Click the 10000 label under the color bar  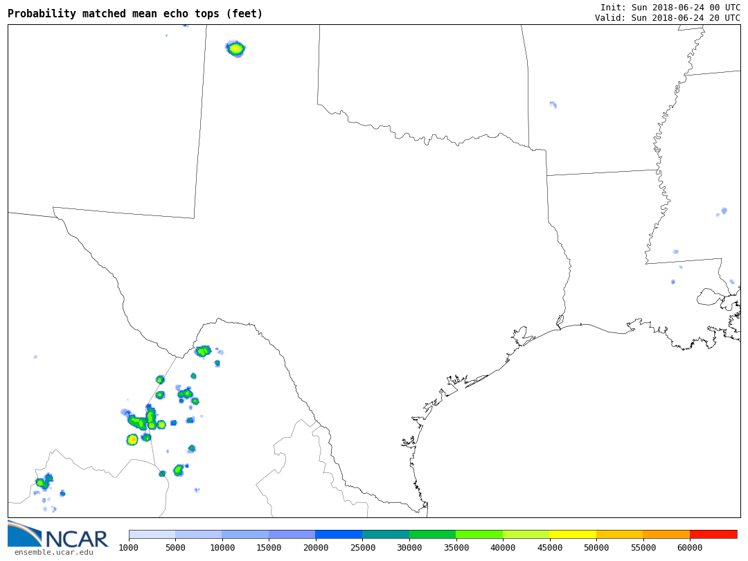(x=222, y=548)
